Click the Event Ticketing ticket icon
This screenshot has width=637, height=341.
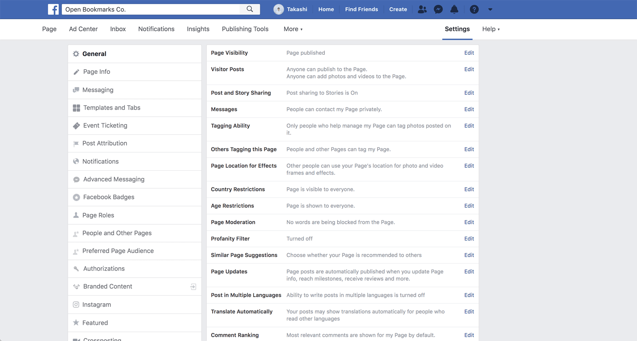point(76,126)
